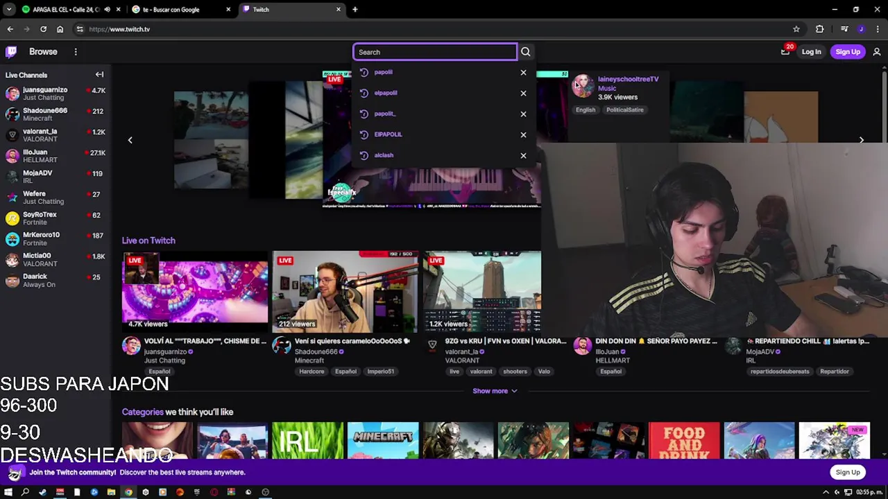Click the Search input field
888x499 pixels.
pyautogui.click(x=435, y=52)
